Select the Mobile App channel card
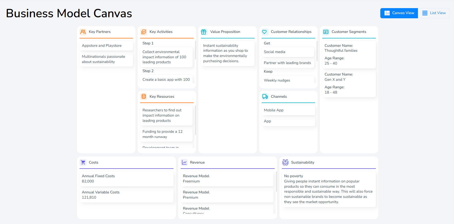Image resolution: width=454 pixels, height=224 pixels. [x=288, y=110]
